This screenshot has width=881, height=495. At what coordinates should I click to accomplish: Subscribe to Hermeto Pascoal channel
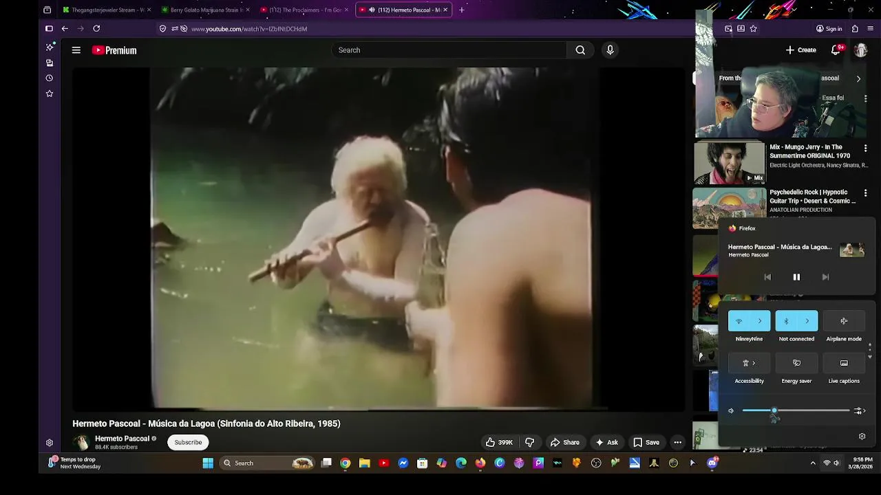point(188,442)
